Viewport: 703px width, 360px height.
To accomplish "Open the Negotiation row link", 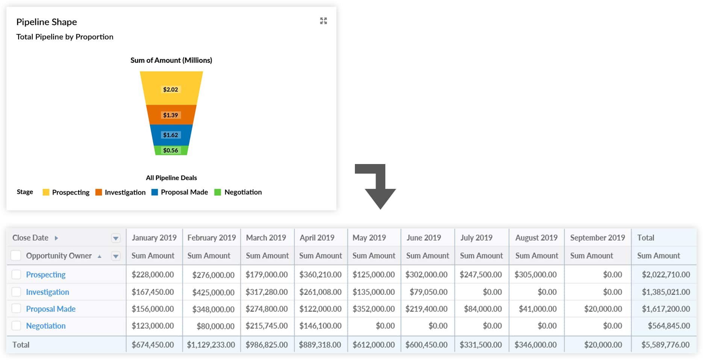I will [x=45, y=326].
